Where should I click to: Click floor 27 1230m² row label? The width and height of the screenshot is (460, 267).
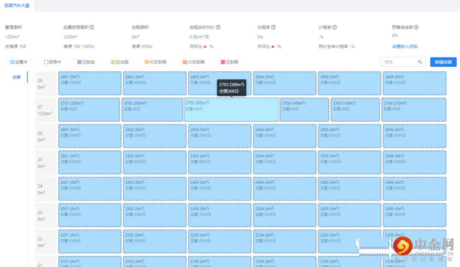(46, 110)
